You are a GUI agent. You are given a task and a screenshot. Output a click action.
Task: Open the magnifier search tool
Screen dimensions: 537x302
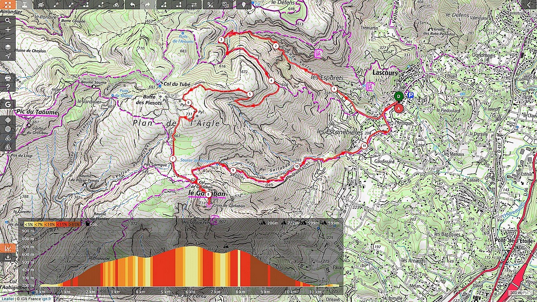[x=8, y=21]
